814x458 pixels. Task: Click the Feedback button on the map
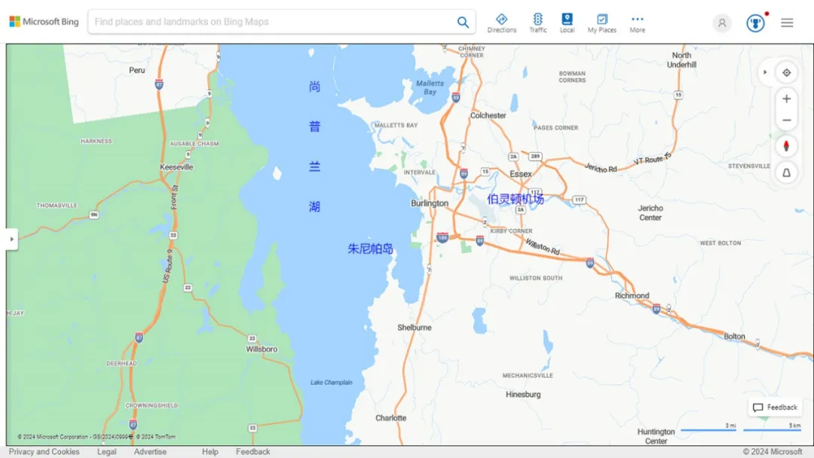tap(774, 408)
